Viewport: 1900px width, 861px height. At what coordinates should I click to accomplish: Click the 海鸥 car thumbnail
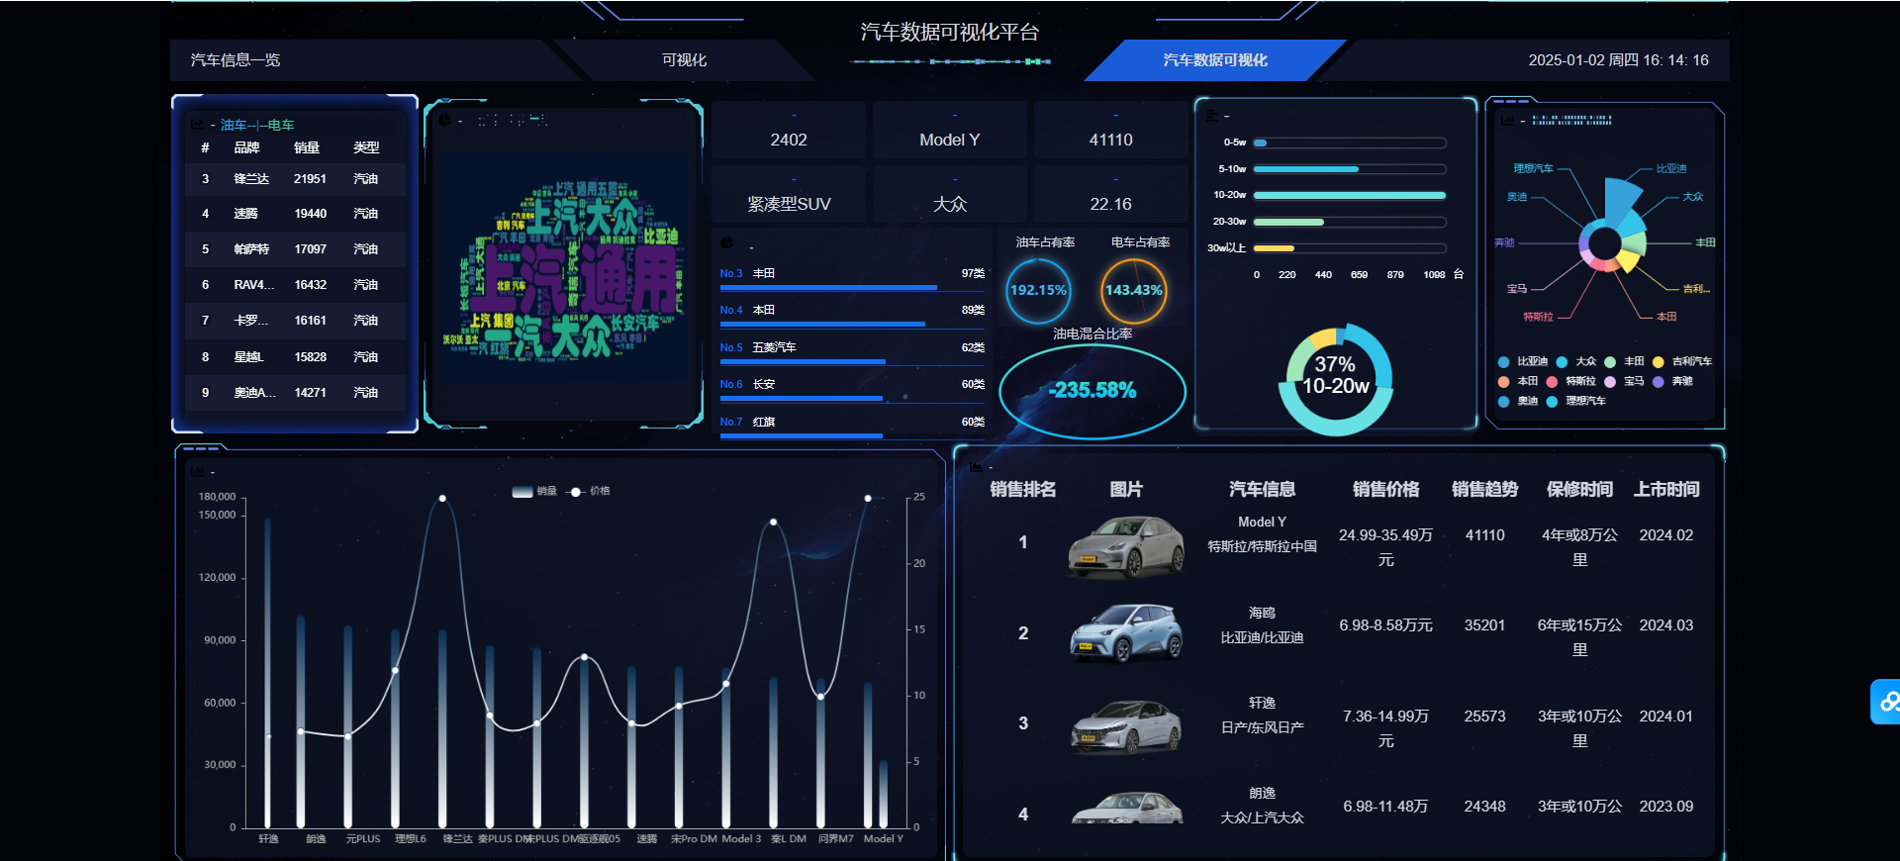coord(1126,633)
